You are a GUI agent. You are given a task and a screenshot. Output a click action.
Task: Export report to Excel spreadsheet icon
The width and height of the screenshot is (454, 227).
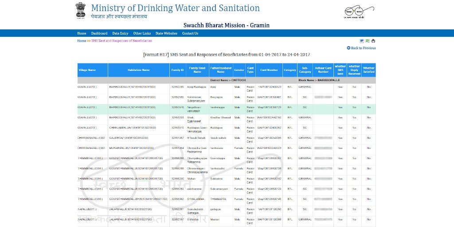click(368, 41)
